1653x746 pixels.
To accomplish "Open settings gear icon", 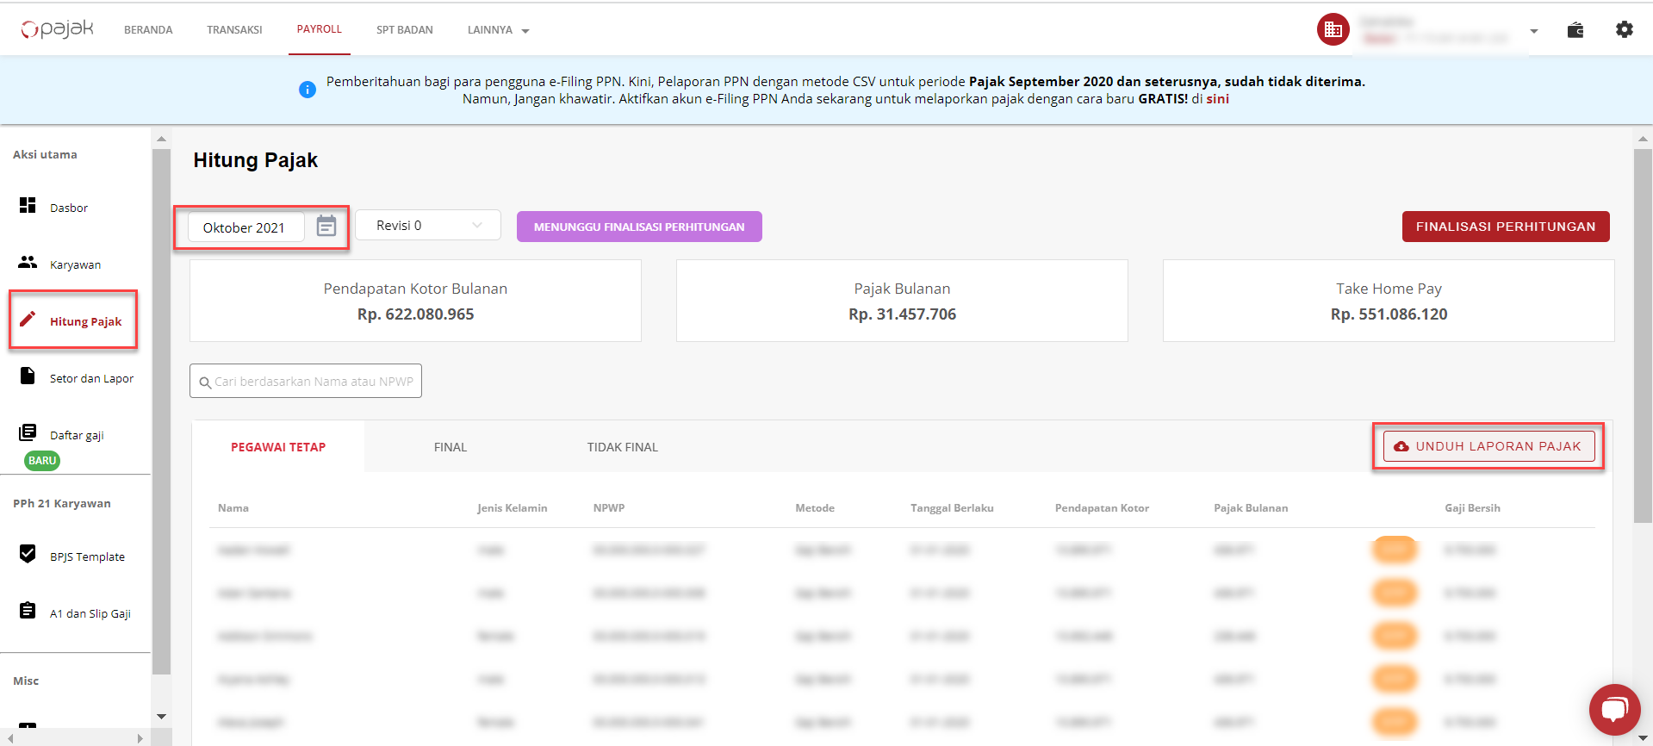I will pos(1624,30).
